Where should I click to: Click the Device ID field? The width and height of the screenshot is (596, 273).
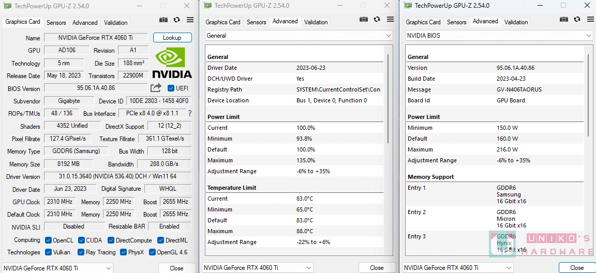(158, 101)
